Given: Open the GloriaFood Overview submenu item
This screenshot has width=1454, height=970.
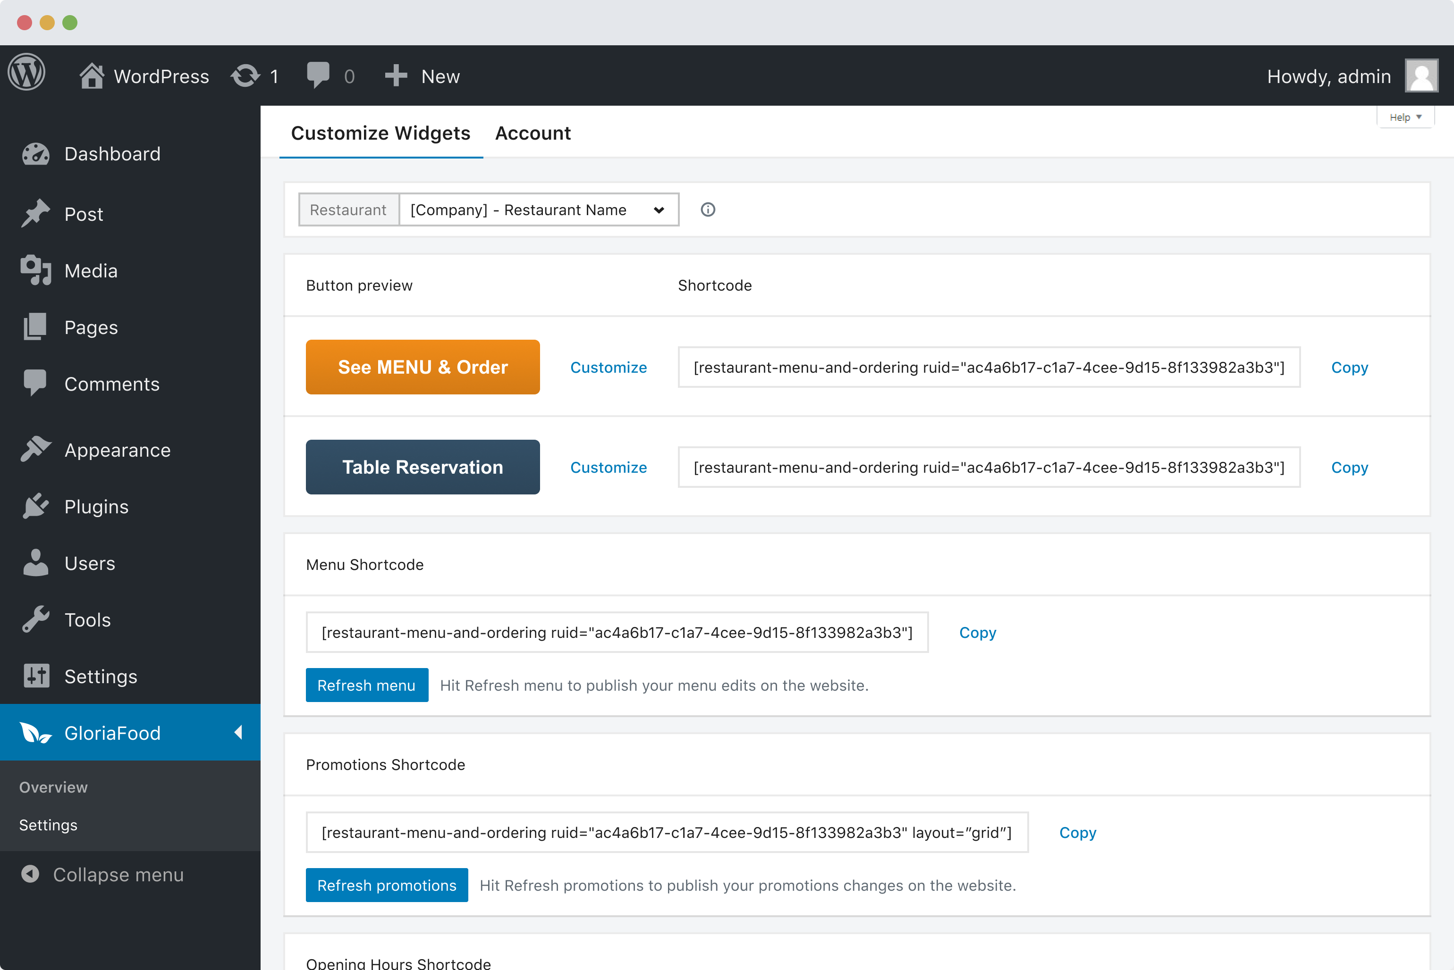Looking at the screenshot, I should 53,787.
